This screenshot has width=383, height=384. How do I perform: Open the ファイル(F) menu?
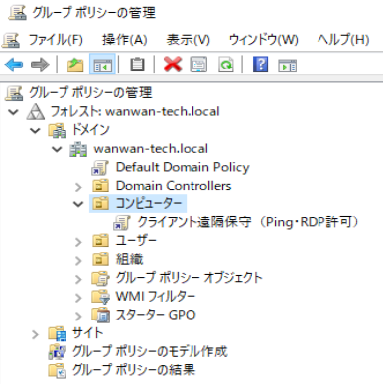pyautogui.click(x=56, y=40)
